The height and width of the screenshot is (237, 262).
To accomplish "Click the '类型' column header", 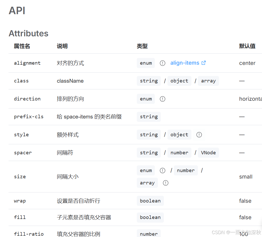I will coord(142,46).
